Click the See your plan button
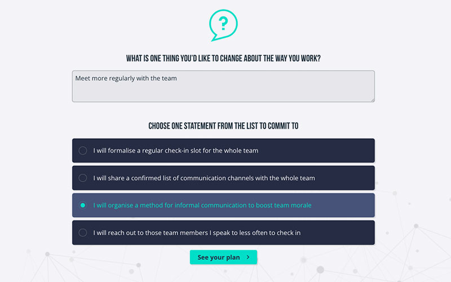The height and width of the screenshot is (282, 451). click(x=223, y=257)
